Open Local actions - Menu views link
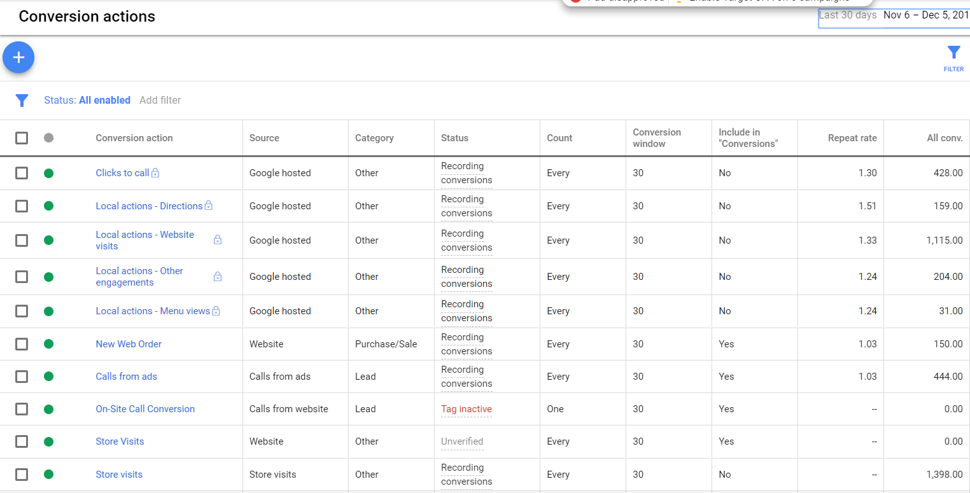Image resolution: width=970 pixels, height=493 pixels. point(153,311)
